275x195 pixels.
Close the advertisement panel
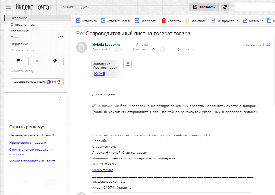point(61,97)
